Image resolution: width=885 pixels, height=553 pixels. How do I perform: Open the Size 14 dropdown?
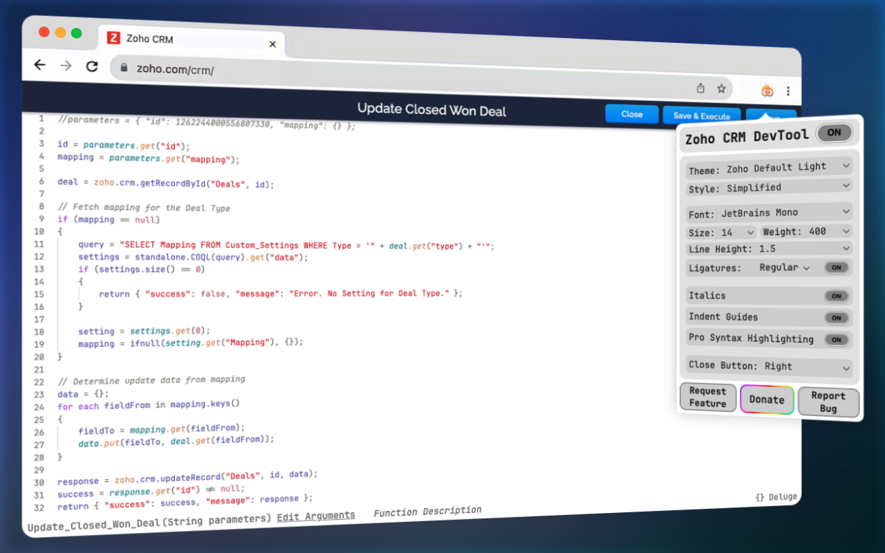(722, 232)
